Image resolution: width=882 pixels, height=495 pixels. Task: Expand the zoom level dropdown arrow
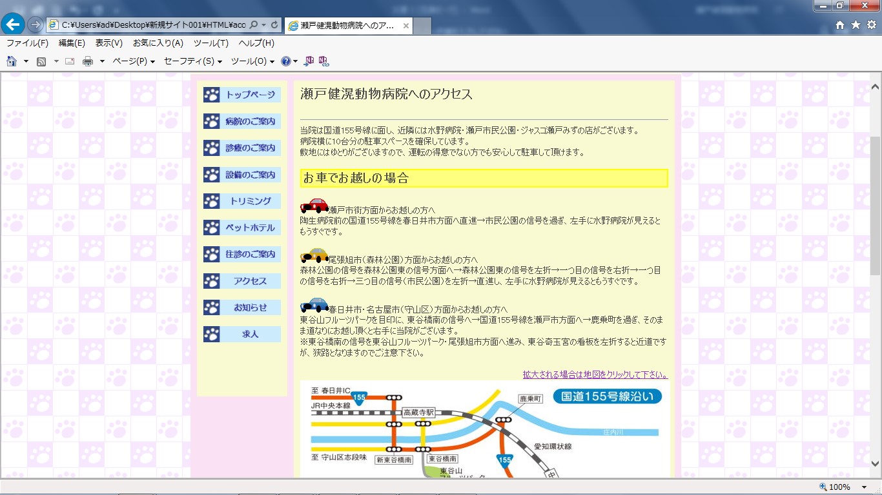point(865,487)
